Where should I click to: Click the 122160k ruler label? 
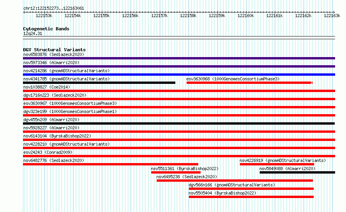tap(246, 16)
